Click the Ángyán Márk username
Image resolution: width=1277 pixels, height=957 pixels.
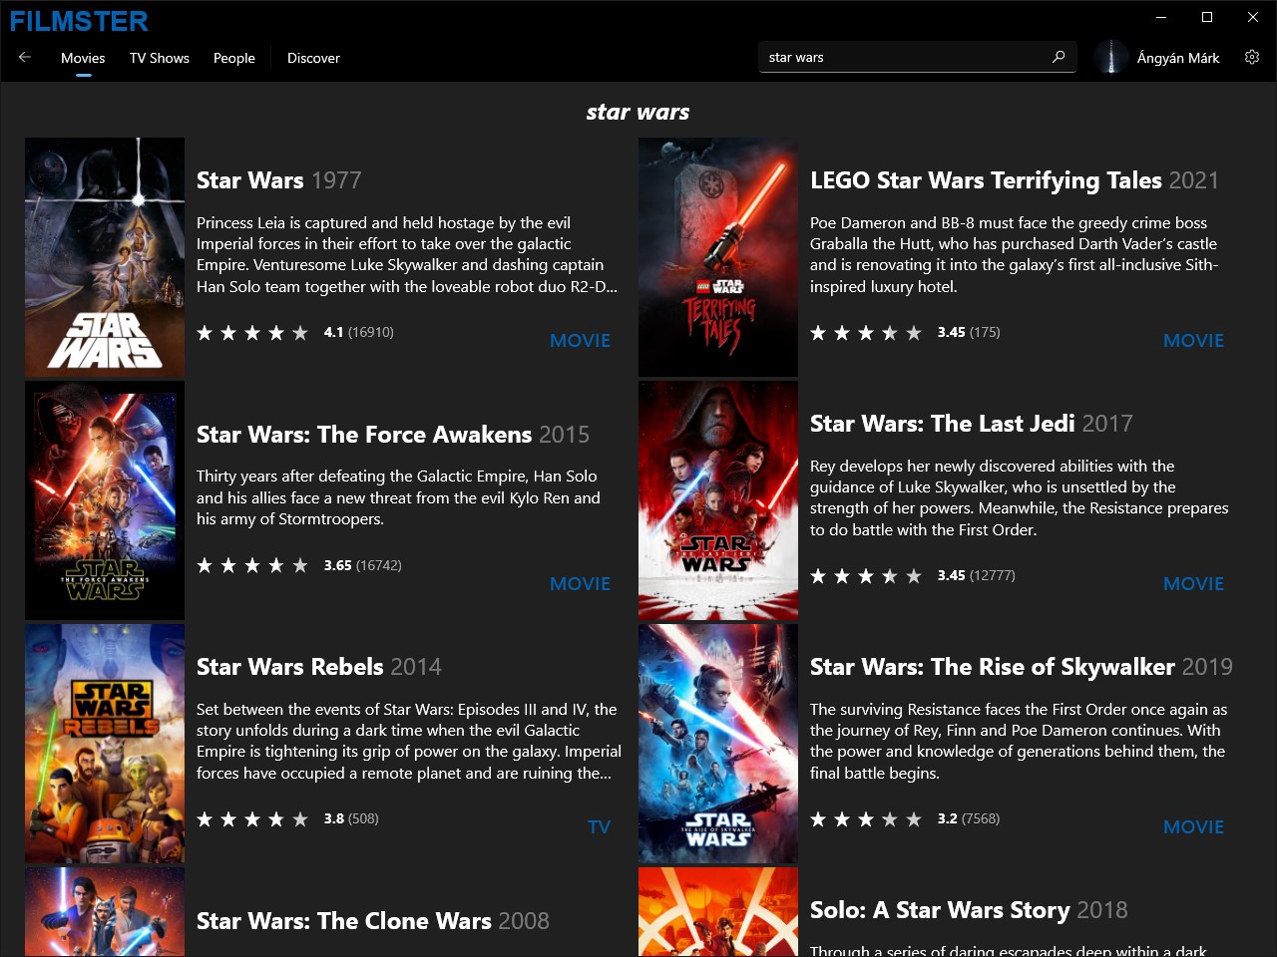tap(1178, 58)
